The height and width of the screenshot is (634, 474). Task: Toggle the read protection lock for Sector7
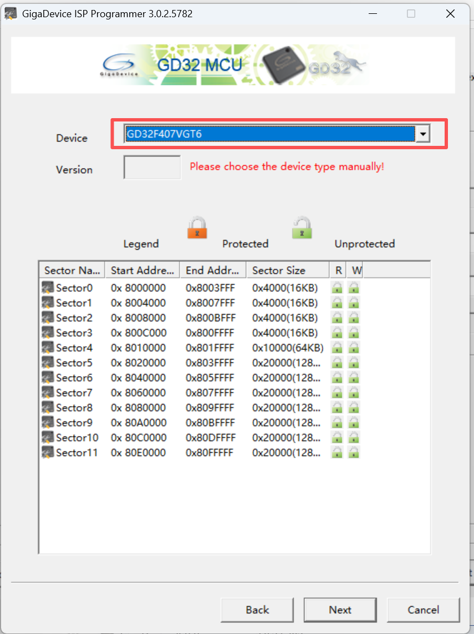pos(337,392)
